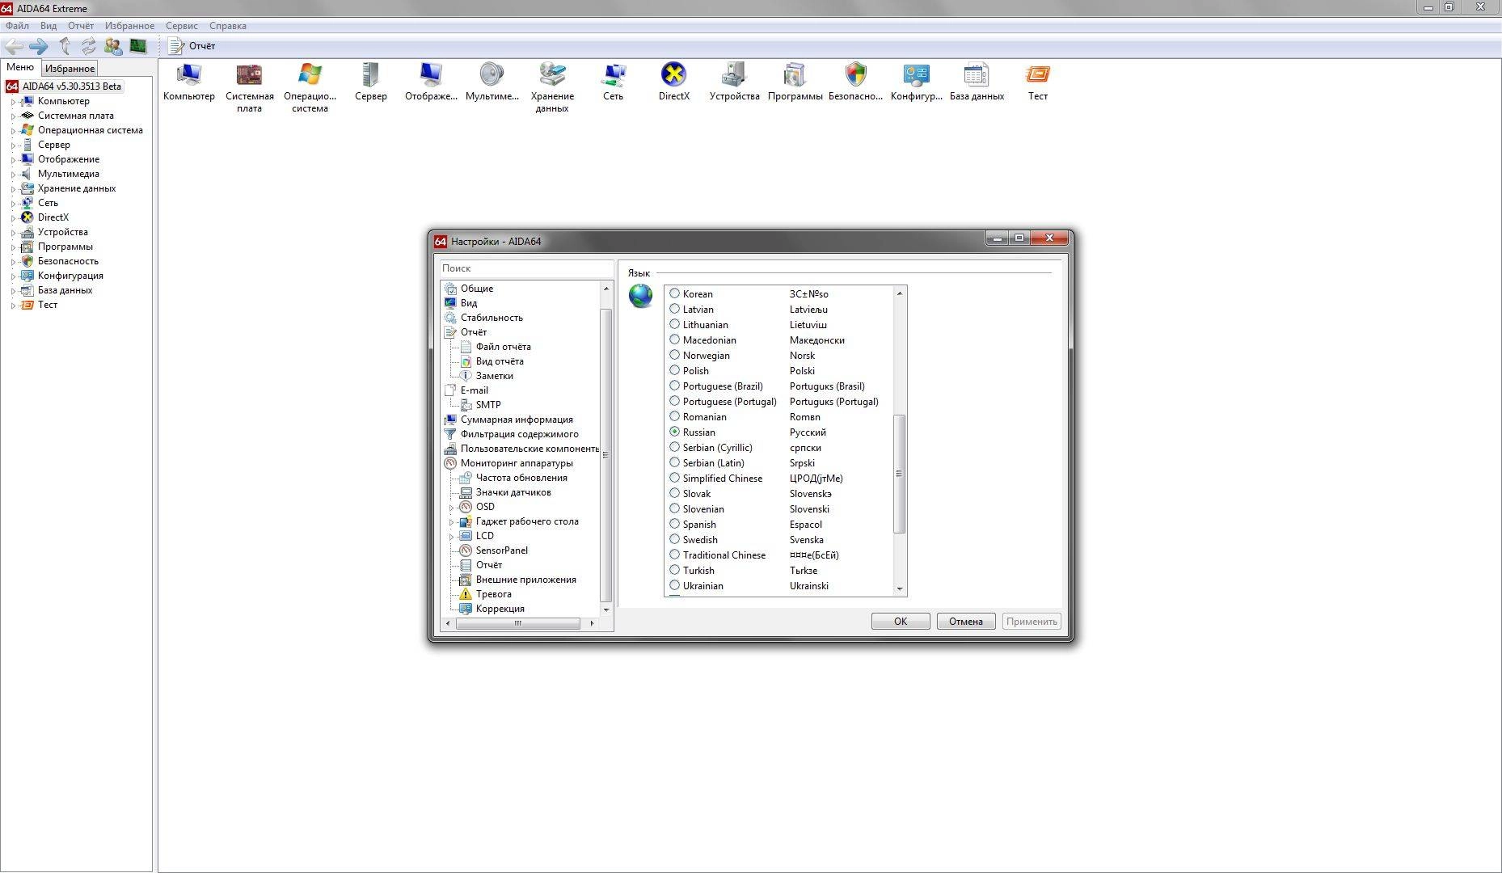Open the Безопасность shield icon

855,82
